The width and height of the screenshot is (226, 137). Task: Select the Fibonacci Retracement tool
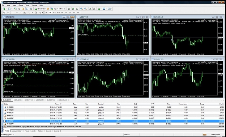(x=29, y=13)
